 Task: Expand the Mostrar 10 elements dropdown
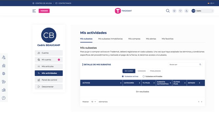93,102
